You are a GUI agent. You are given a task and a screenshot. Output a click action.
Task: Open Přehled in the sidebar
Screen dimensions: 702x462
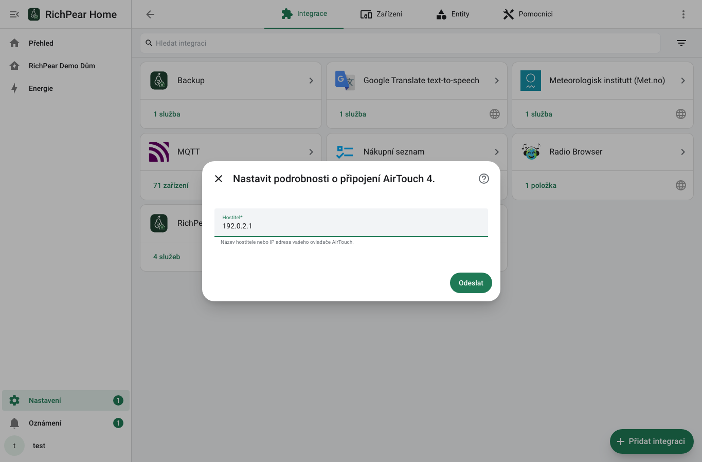click(x=66, y=43)
